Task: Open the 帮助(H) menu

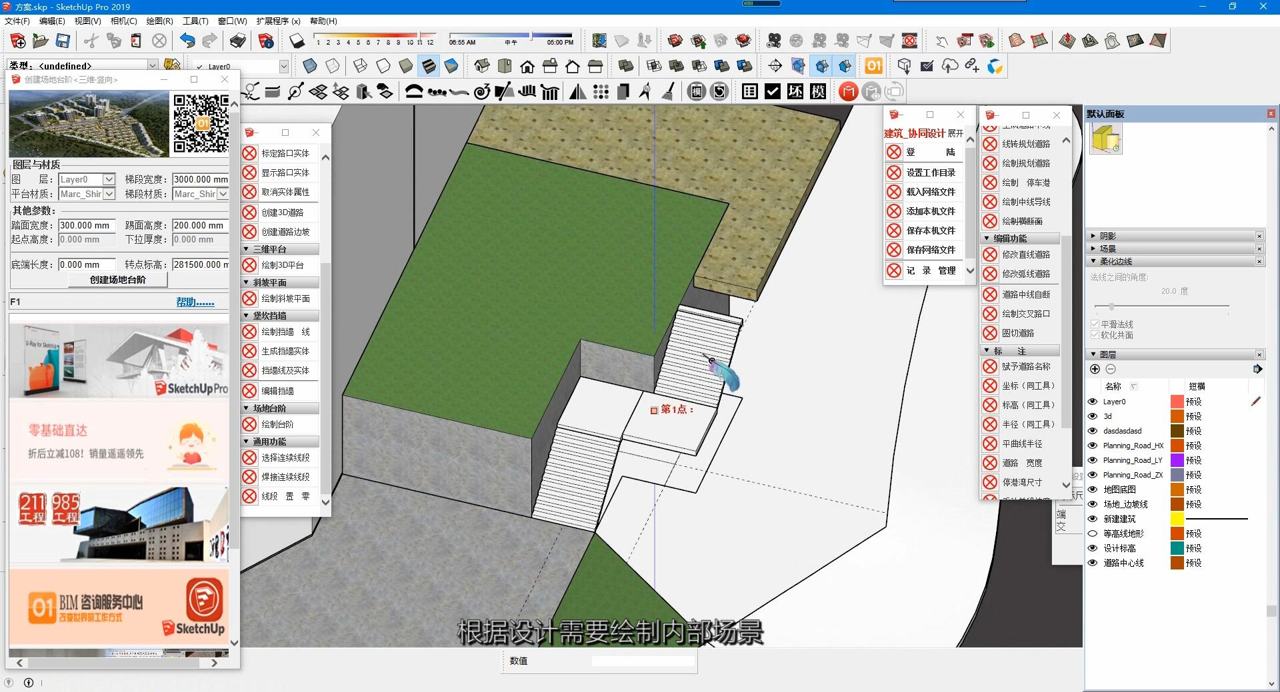Action: [x=323, y=21]
